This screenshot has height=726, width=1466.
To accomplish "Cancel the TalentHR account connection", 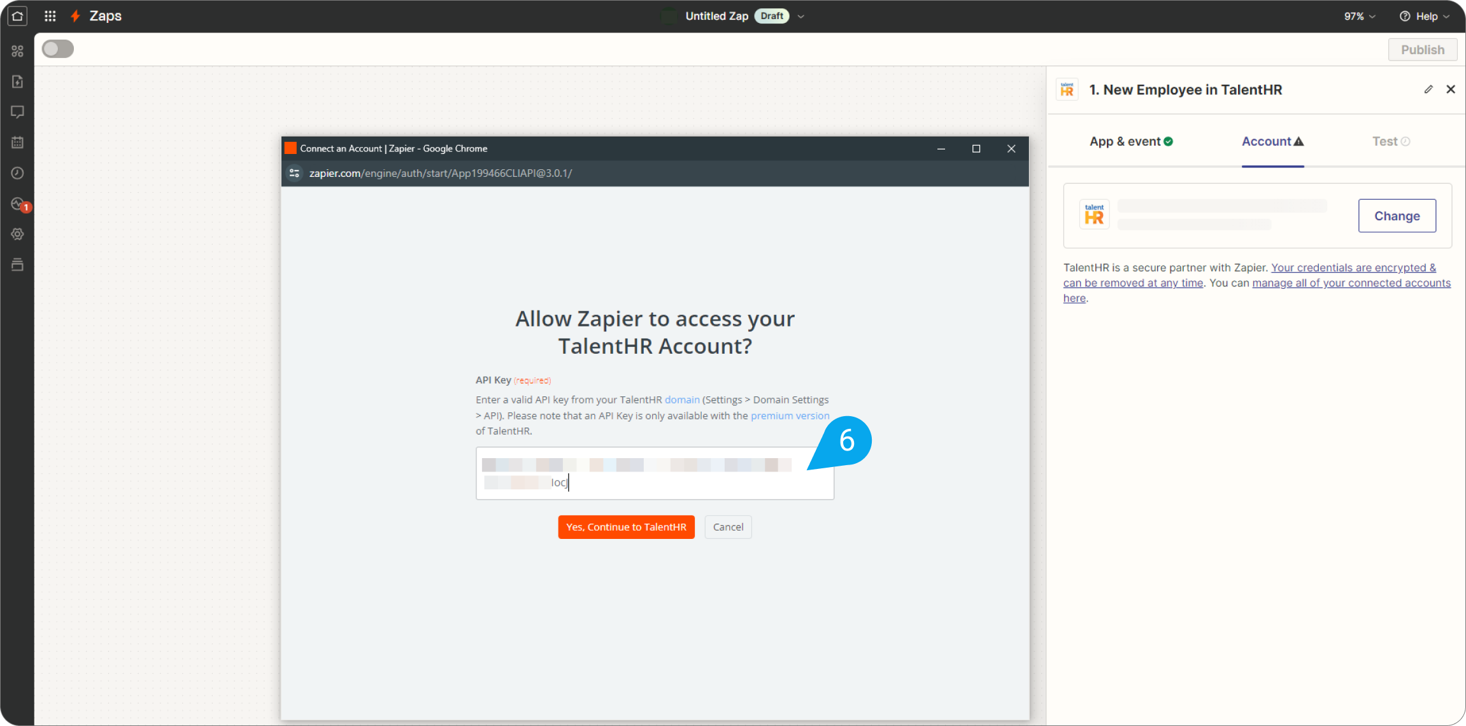I will tap(728, 527).
